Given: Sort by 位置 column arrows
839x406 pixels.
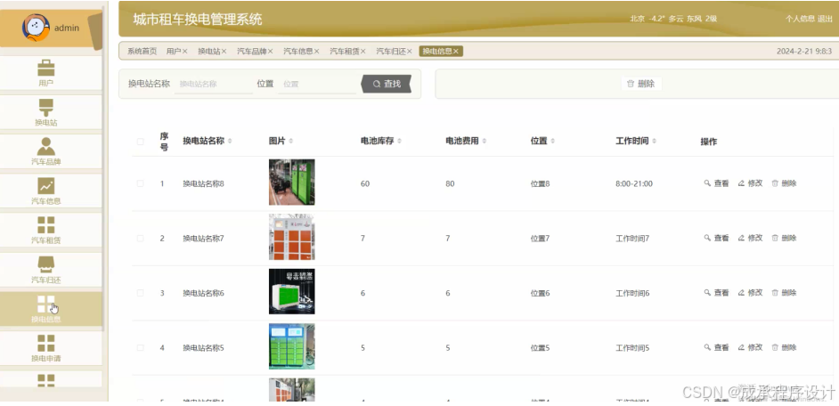Looking at the screenshot, I should 553,142.
